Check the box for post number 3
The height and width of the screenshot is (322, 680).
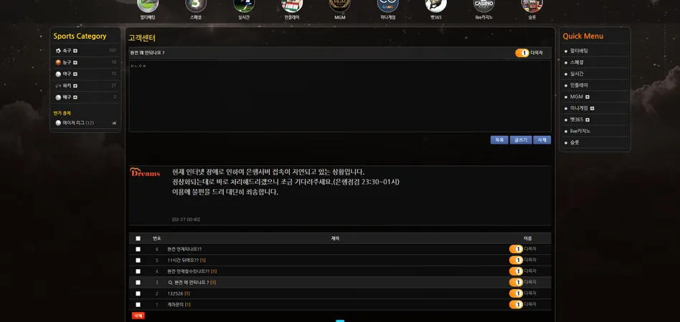tap(138, 283)
